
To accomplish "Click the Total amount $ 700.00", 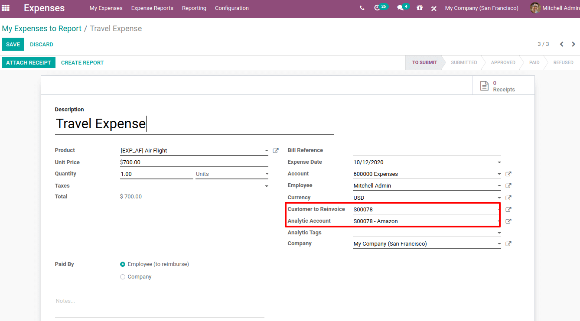I will click(131, 197).
